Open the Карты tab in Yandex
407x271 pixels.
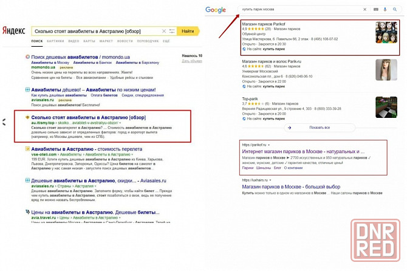89,41
